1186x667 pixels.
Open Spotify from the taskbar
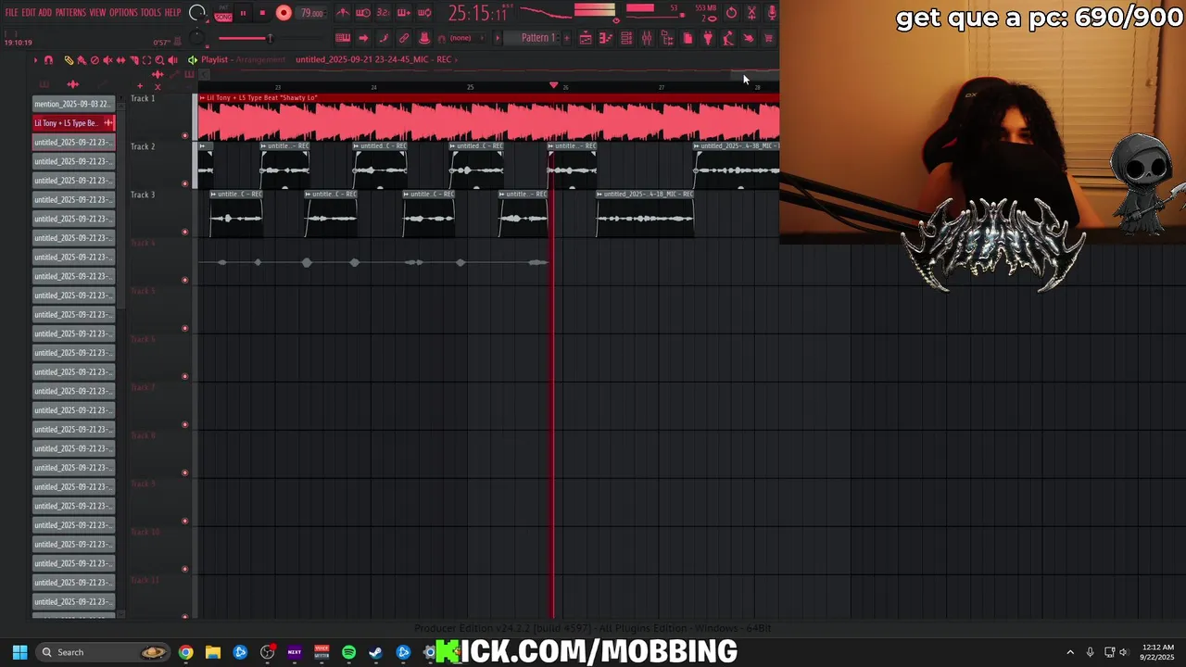point(348,652)
